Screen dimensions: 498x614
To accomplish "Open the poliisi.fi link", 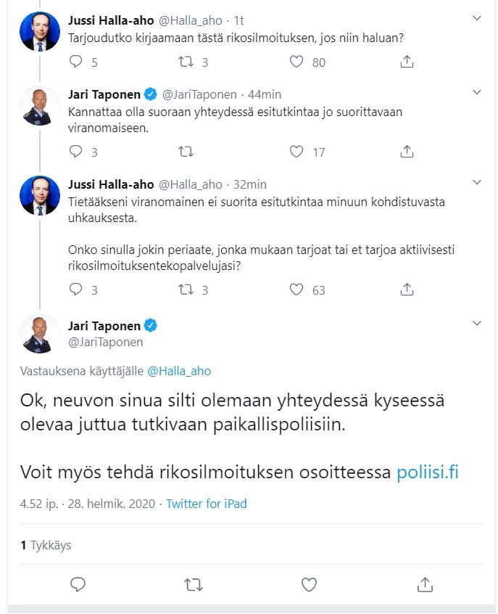I will coord(427,472).
